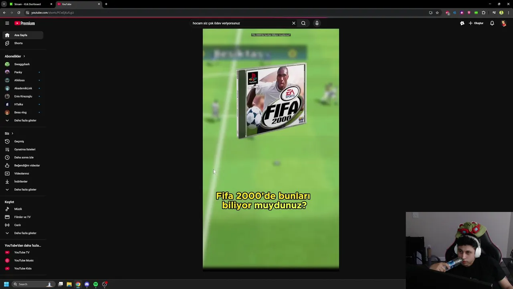Viewport: 513px width, 289px height.
Task: Click the Windows taskbar Search box
Action: point(33,284)
